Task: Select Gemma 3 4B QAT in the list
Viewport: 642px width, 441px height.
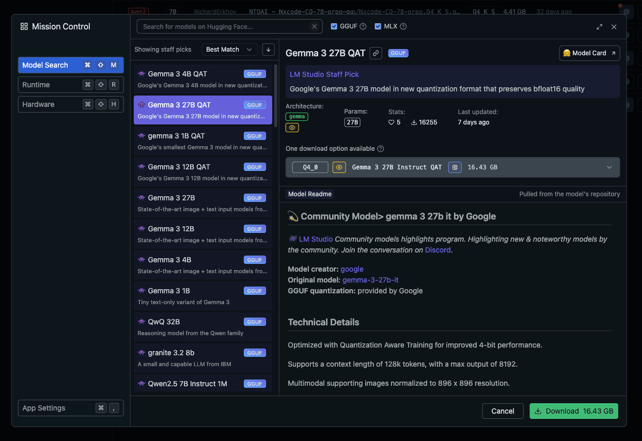Action: (x=203, y=79)
